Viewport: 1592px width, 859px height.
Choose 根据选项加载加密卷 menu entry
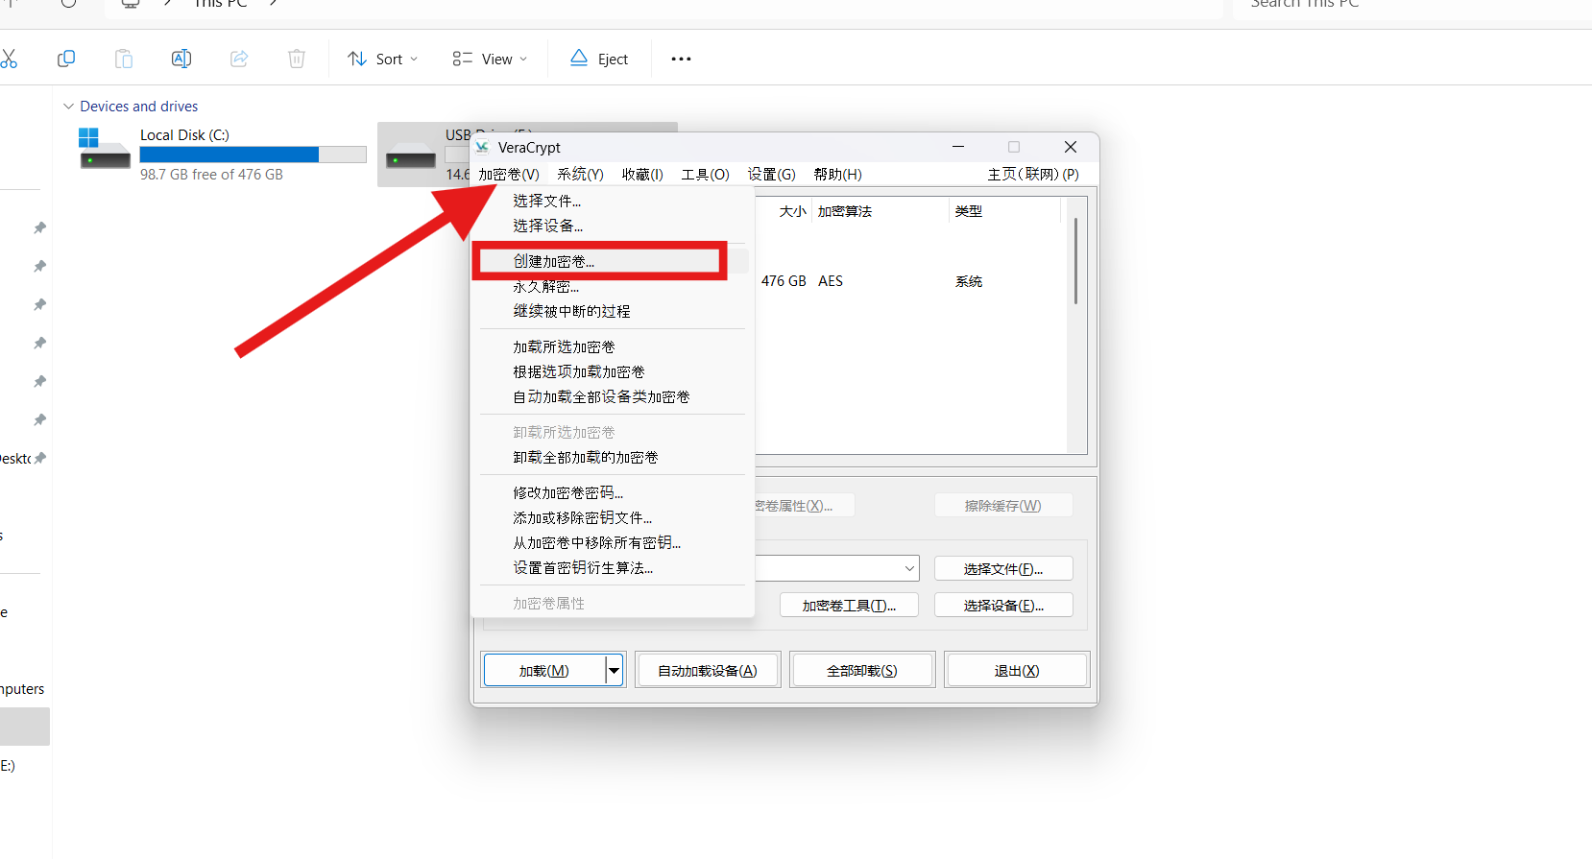(613, 371)
